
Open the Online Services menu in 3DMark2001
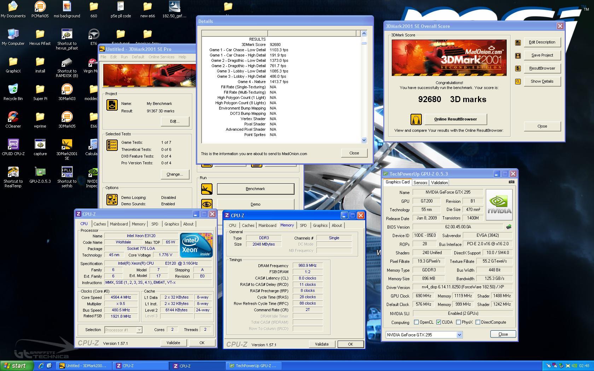(x=161, y=57)
